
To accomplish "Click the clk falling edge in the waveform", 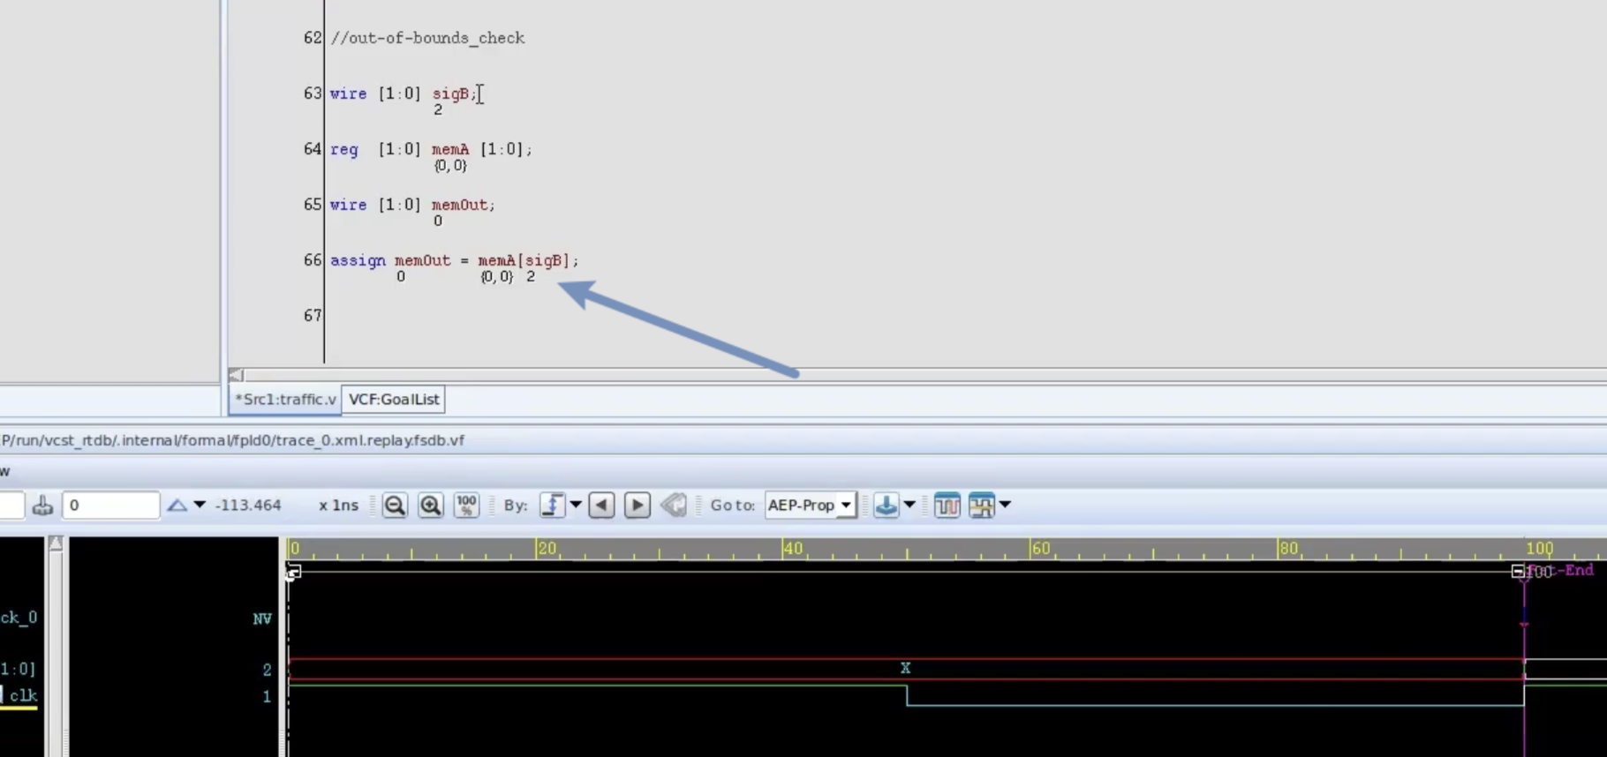I will point(907,696).
